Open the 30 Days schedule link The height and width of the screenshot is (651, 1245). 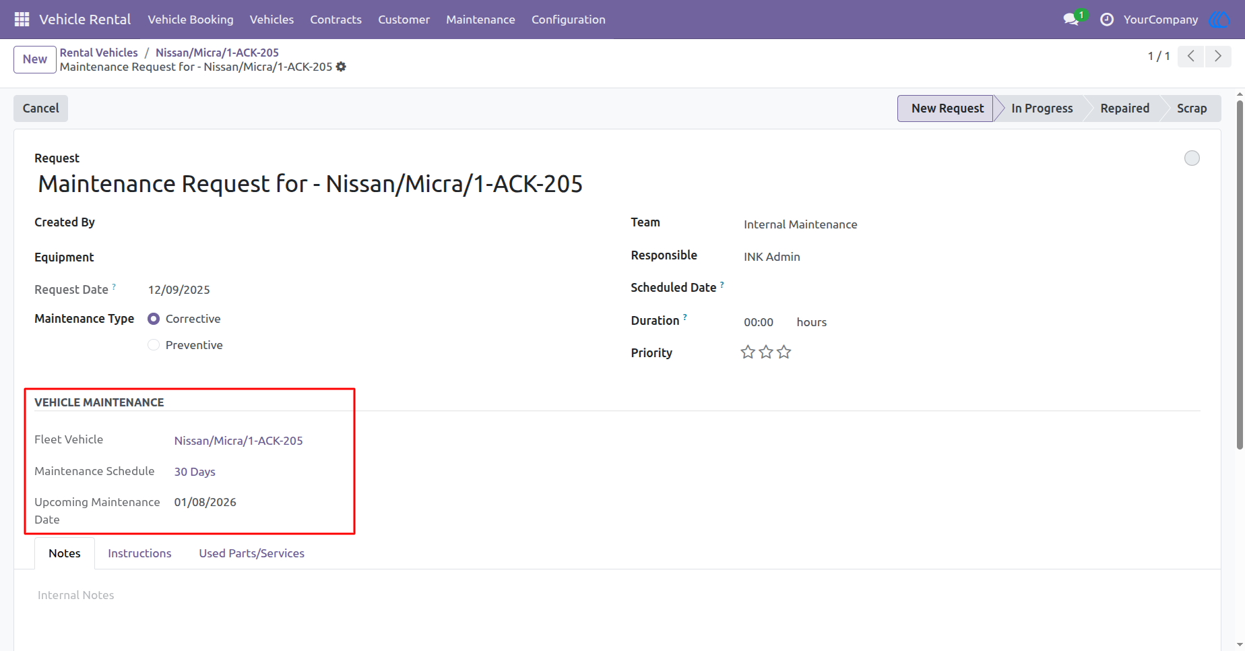point(195,472)
